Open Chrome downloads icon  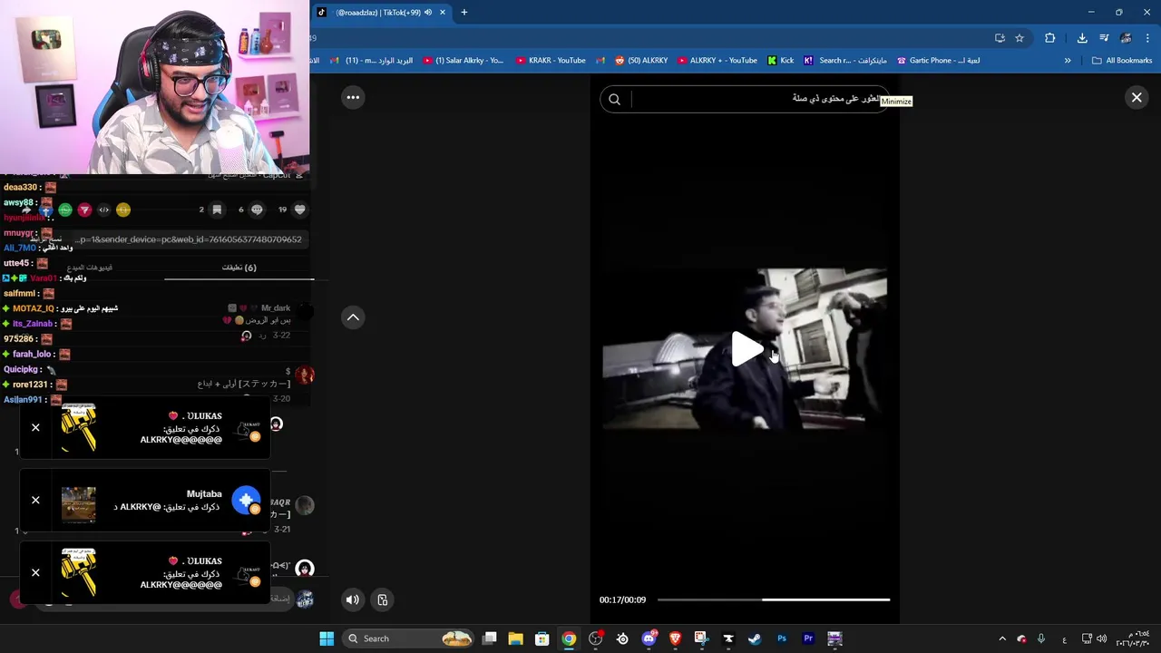coord(1082,38)
